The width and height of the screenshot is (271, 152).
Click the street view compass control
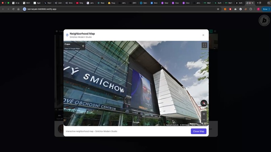pyautogui.click(x=204, y=103)
